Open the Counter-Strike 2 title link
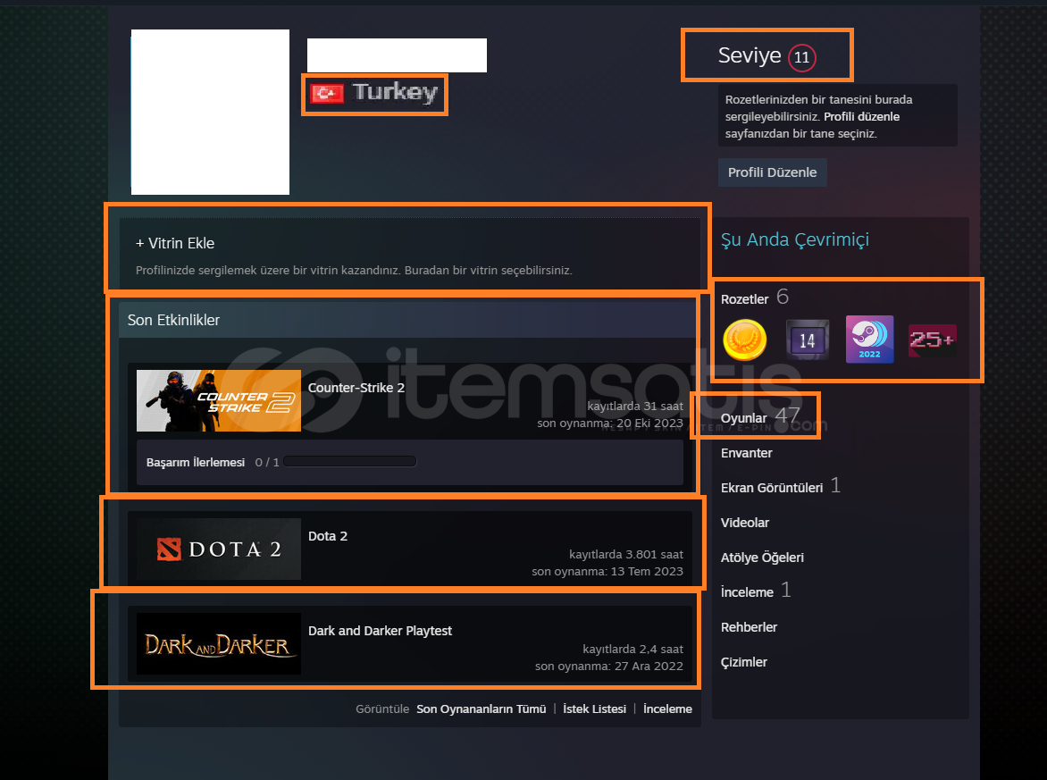Viewport: 1047px width, 780px height. coord(356,388)
